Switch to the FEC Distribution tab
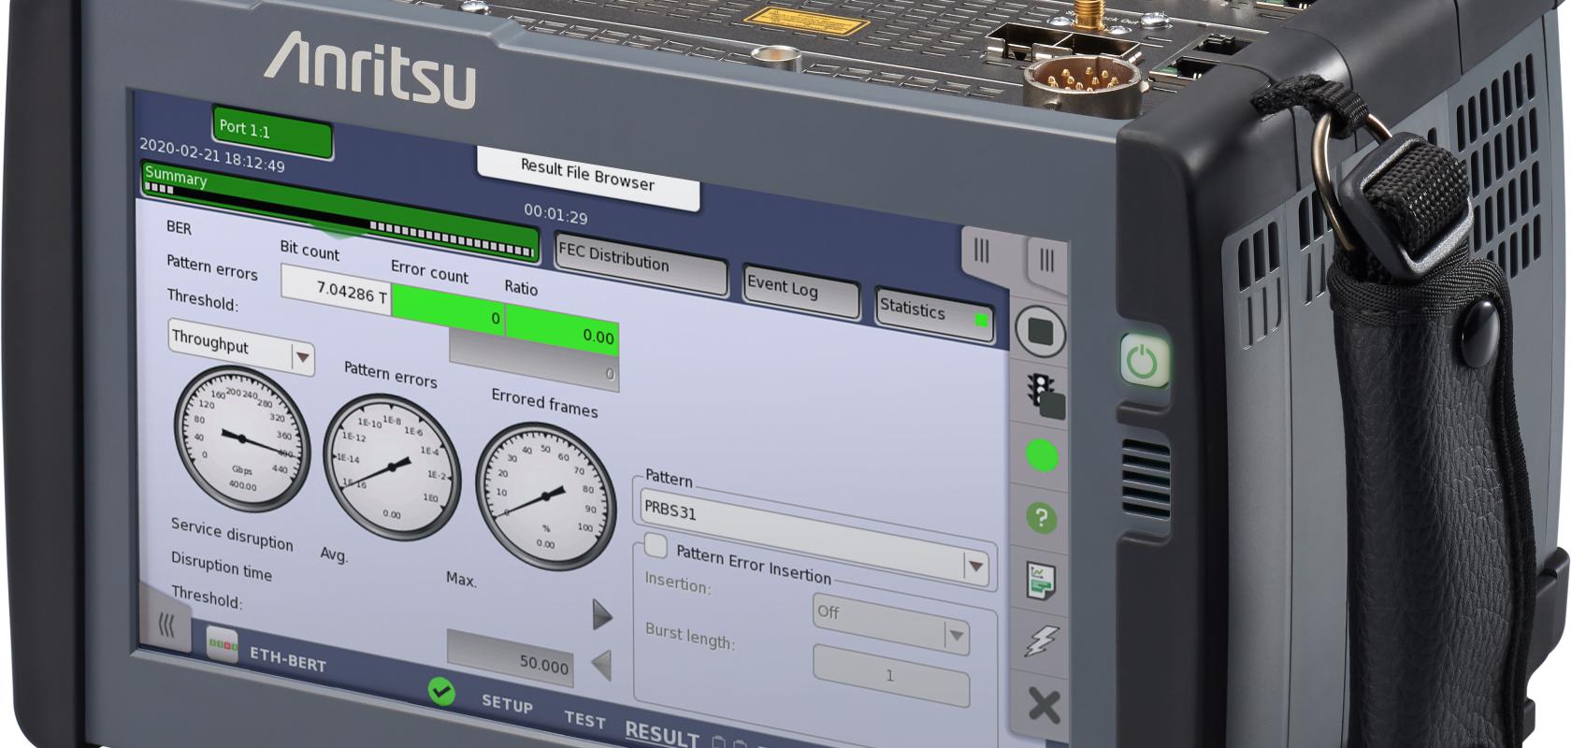 click(x=641, y=265)
